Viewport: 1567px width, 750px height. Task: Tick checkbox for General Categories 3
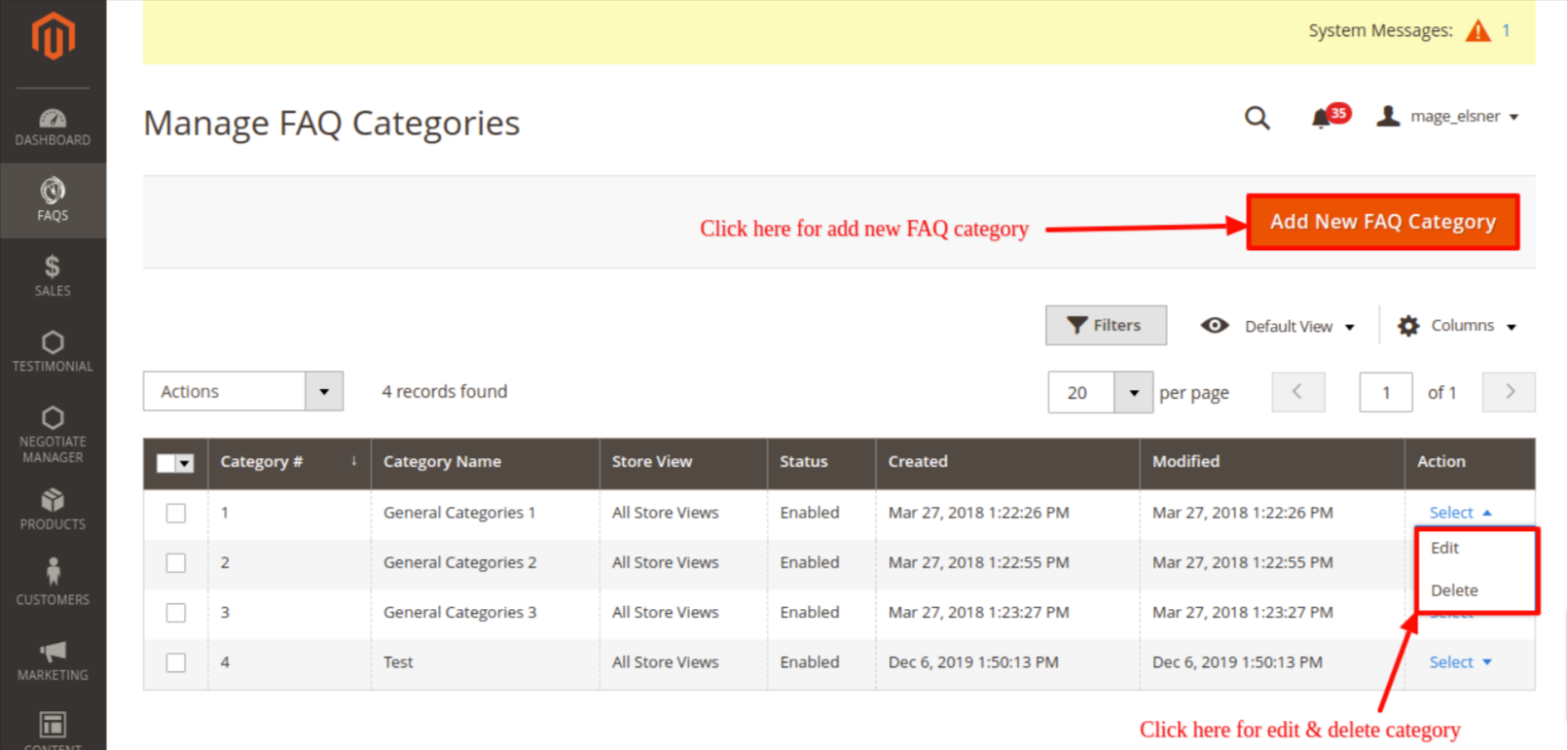[176, 613]
